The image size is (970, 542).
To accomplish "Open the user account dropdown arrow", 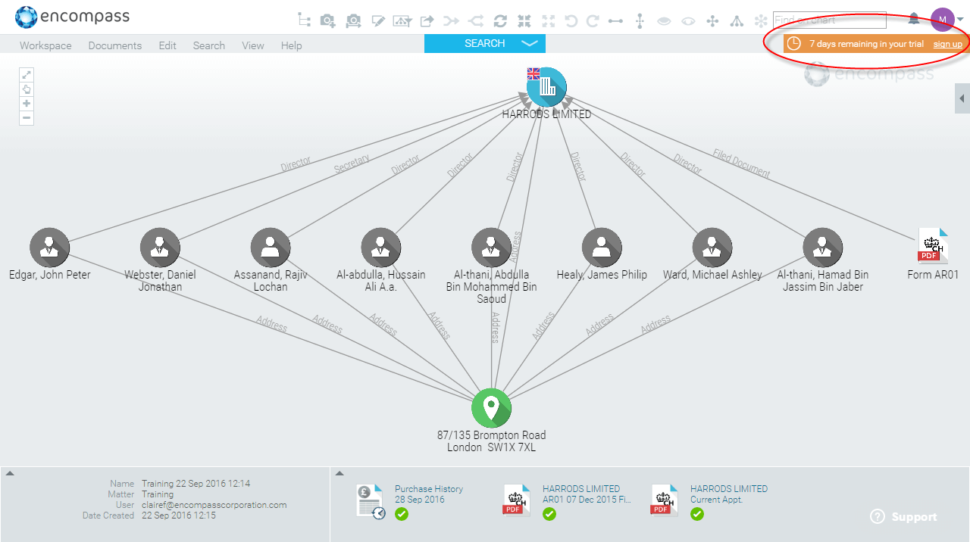I will click(961, 20).
